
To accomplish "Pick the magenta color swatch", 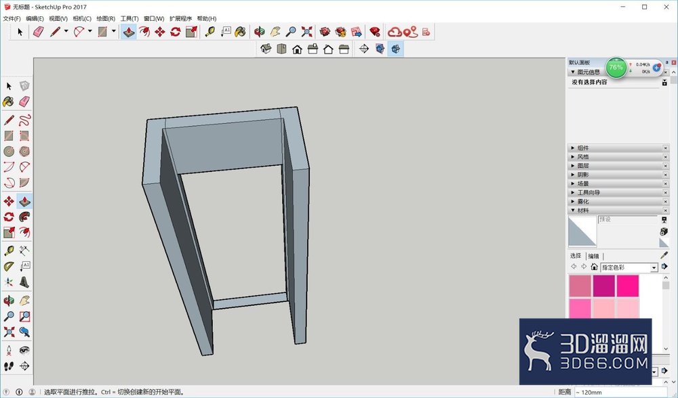I will click(x=603, y=286).
